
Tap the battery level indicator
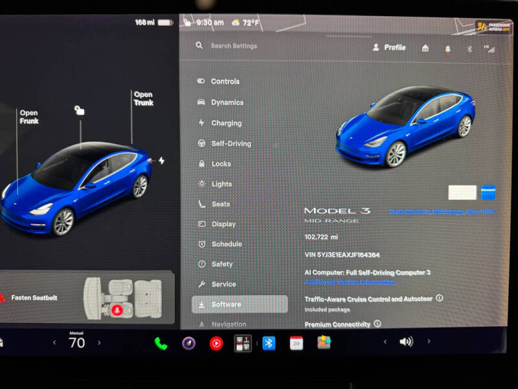[165, 23]
